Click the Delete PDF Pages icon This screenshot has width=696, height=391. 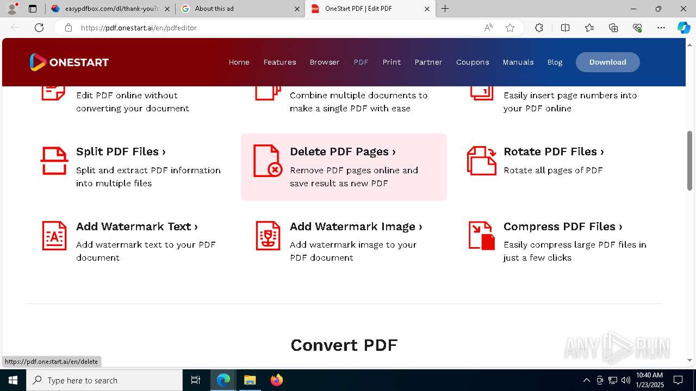(268, 161)
